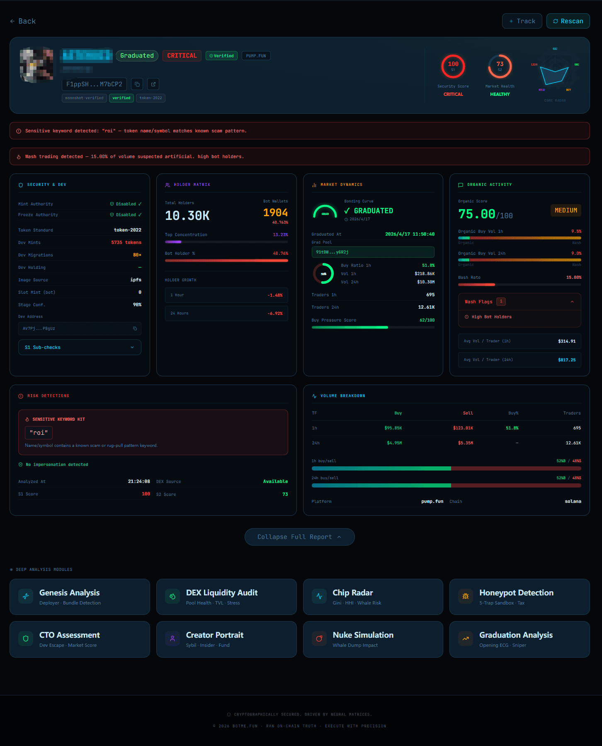This screenshot has height=746, width=602.
Task: Go Back to the previous page
Action: pyautogui.click(x=23, y=21)
